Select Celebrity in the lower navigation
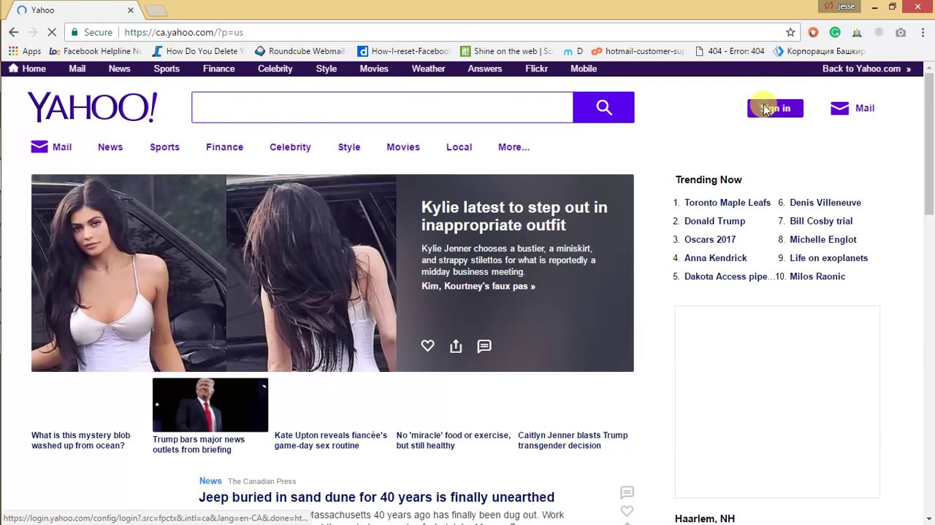This screenshot has height=525, width=935. click(x=290, y=147)
